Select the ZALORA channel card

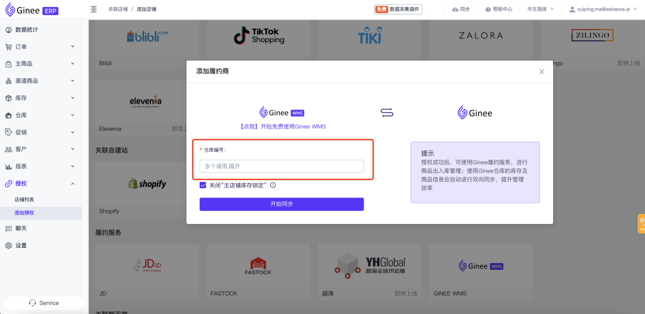[481, 44]
